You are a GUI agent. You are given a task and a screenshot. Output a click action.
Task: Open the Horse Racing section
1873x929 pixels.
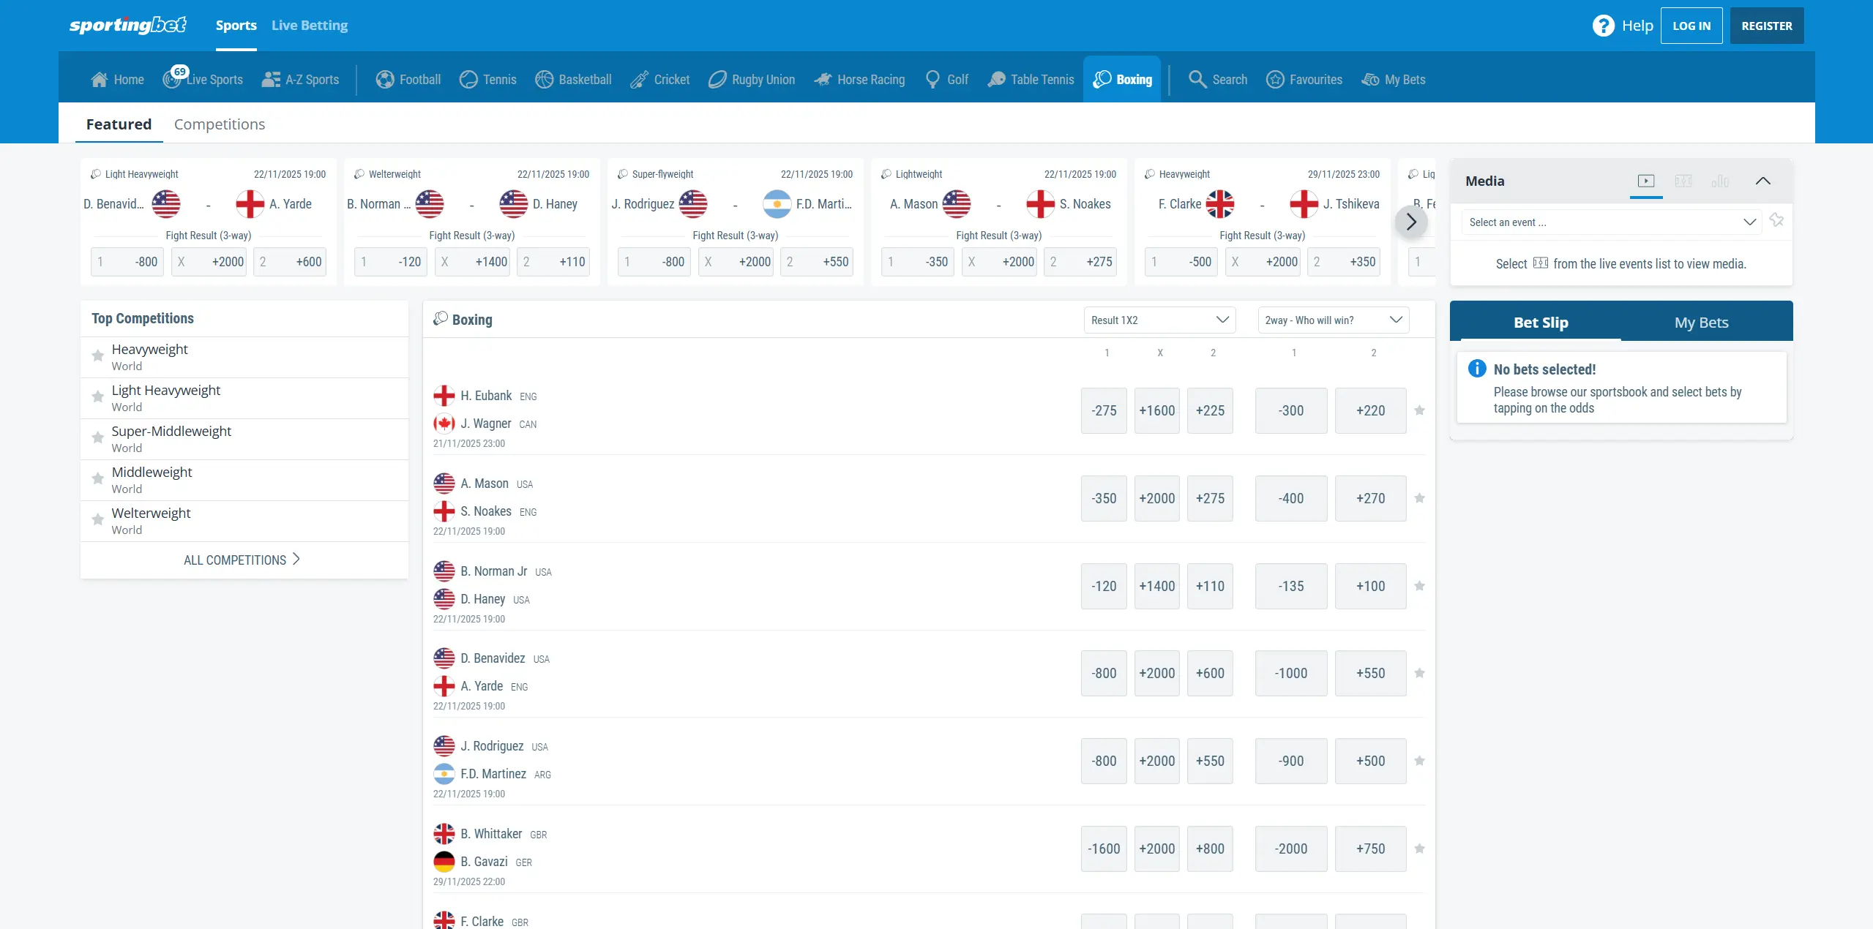(859, 79)
